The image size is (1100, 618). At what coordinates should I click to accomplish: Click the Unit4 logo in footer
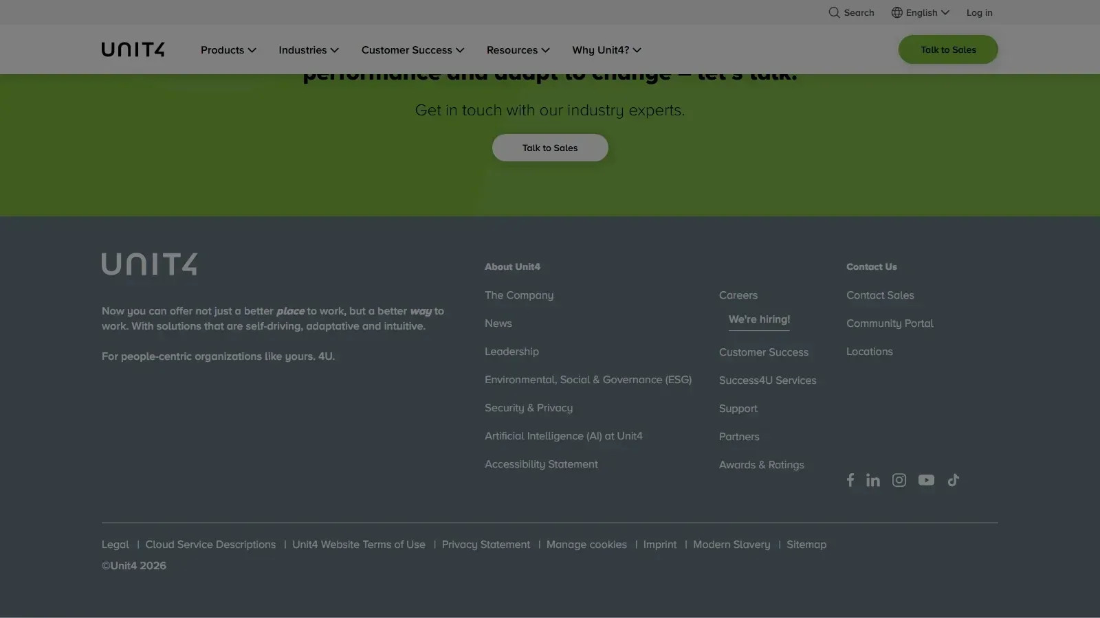[x=149, y=264]
